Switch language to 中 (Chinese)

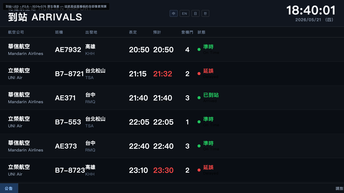point(174,13)
